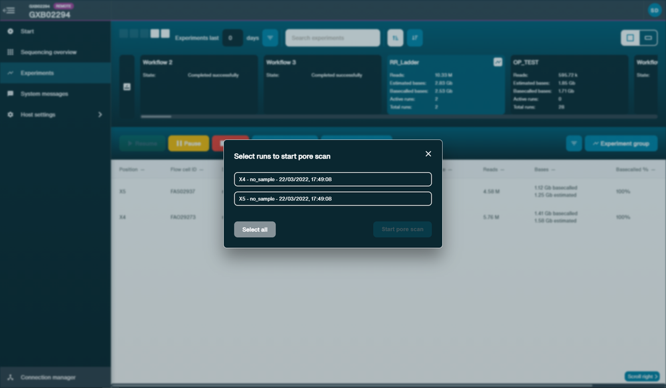Open the RR_Ladder chart icon

pyautogui.click(x=498, y=62)
